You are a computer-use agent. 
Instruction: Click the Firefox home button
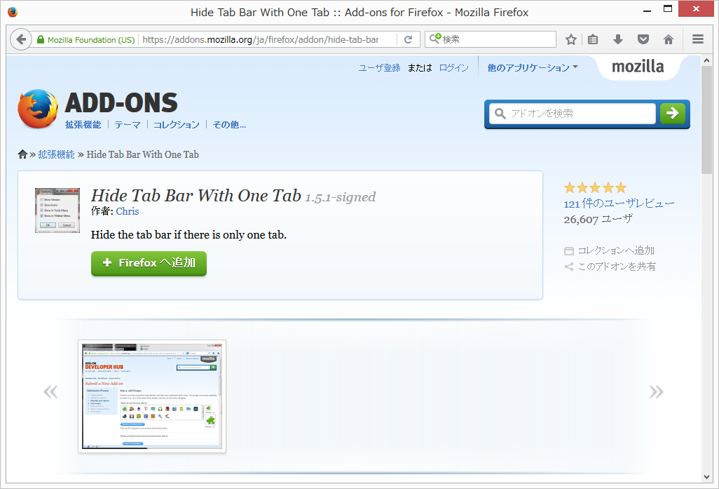[x=667, y=39]
